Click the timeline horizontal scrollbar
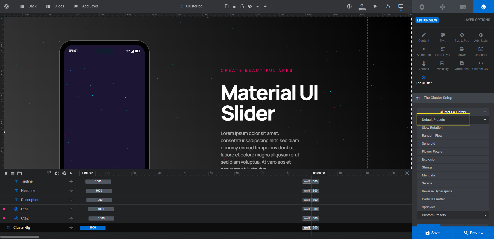 click(20, 237)
